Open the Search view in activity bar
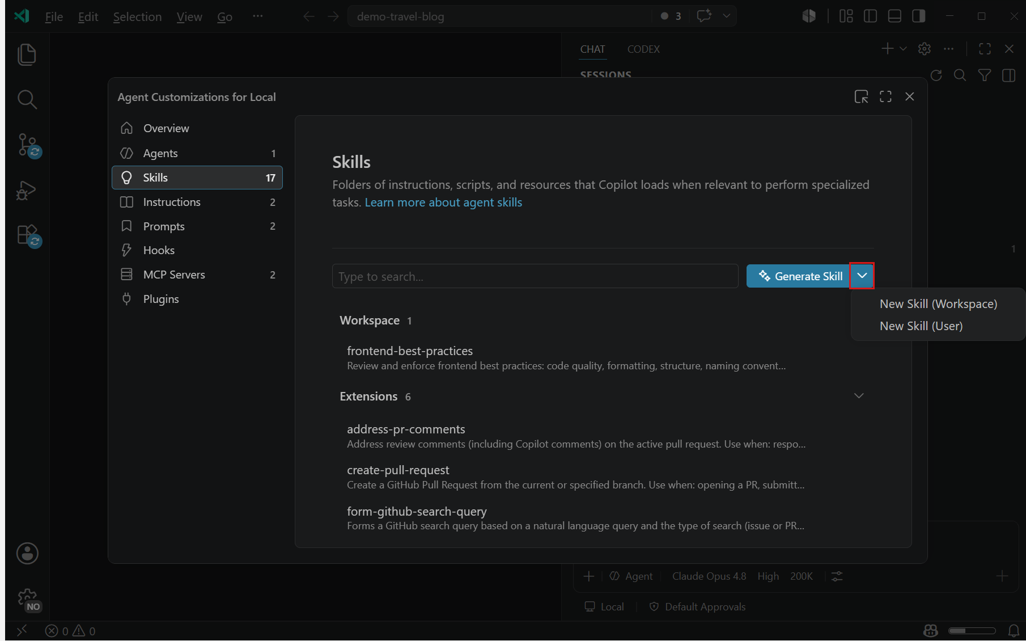 (27, 99)
